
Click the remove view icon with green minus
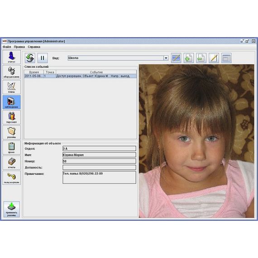coord(201,58)
